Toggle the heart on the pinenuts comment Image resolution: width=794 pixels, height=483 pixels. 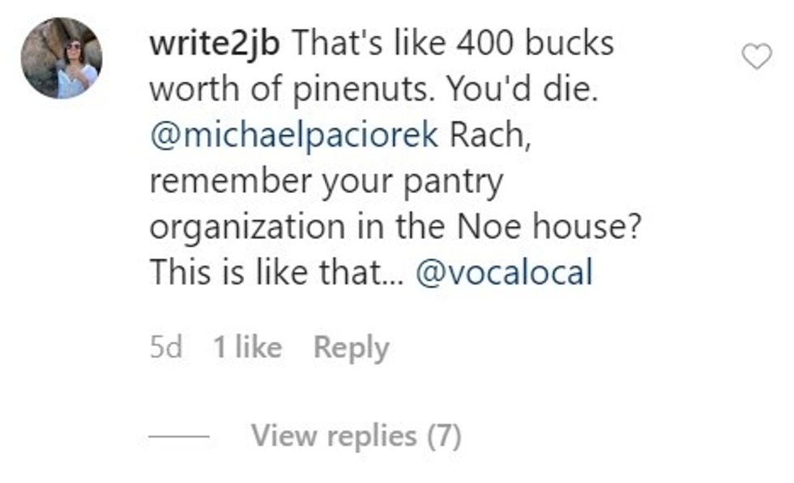[x=757, y=56]
